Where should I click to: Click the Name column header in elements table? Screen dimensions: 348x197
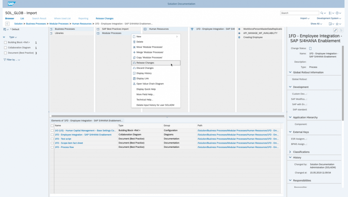(x=86, y=125)
